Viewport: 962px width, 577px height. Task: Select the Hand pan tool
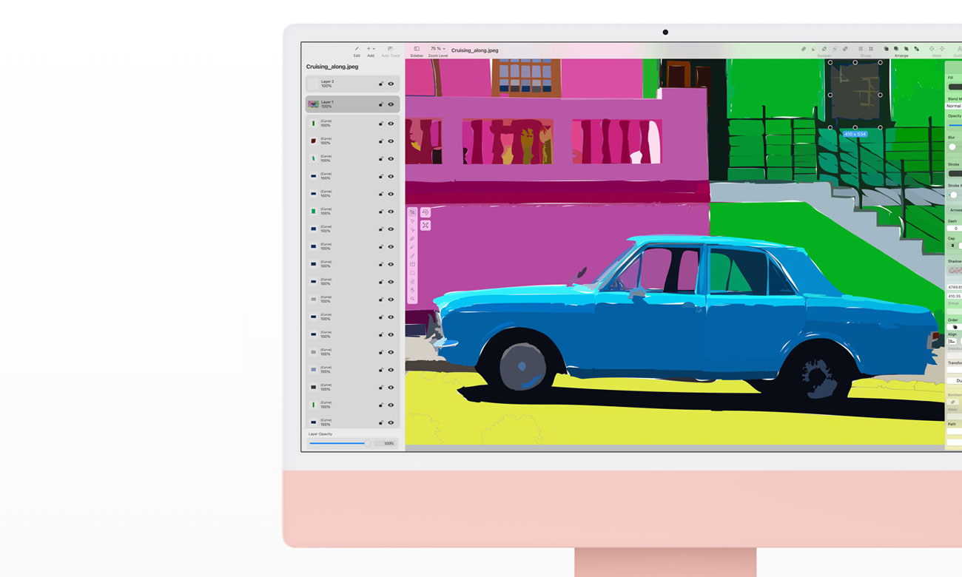pos(412,291)
